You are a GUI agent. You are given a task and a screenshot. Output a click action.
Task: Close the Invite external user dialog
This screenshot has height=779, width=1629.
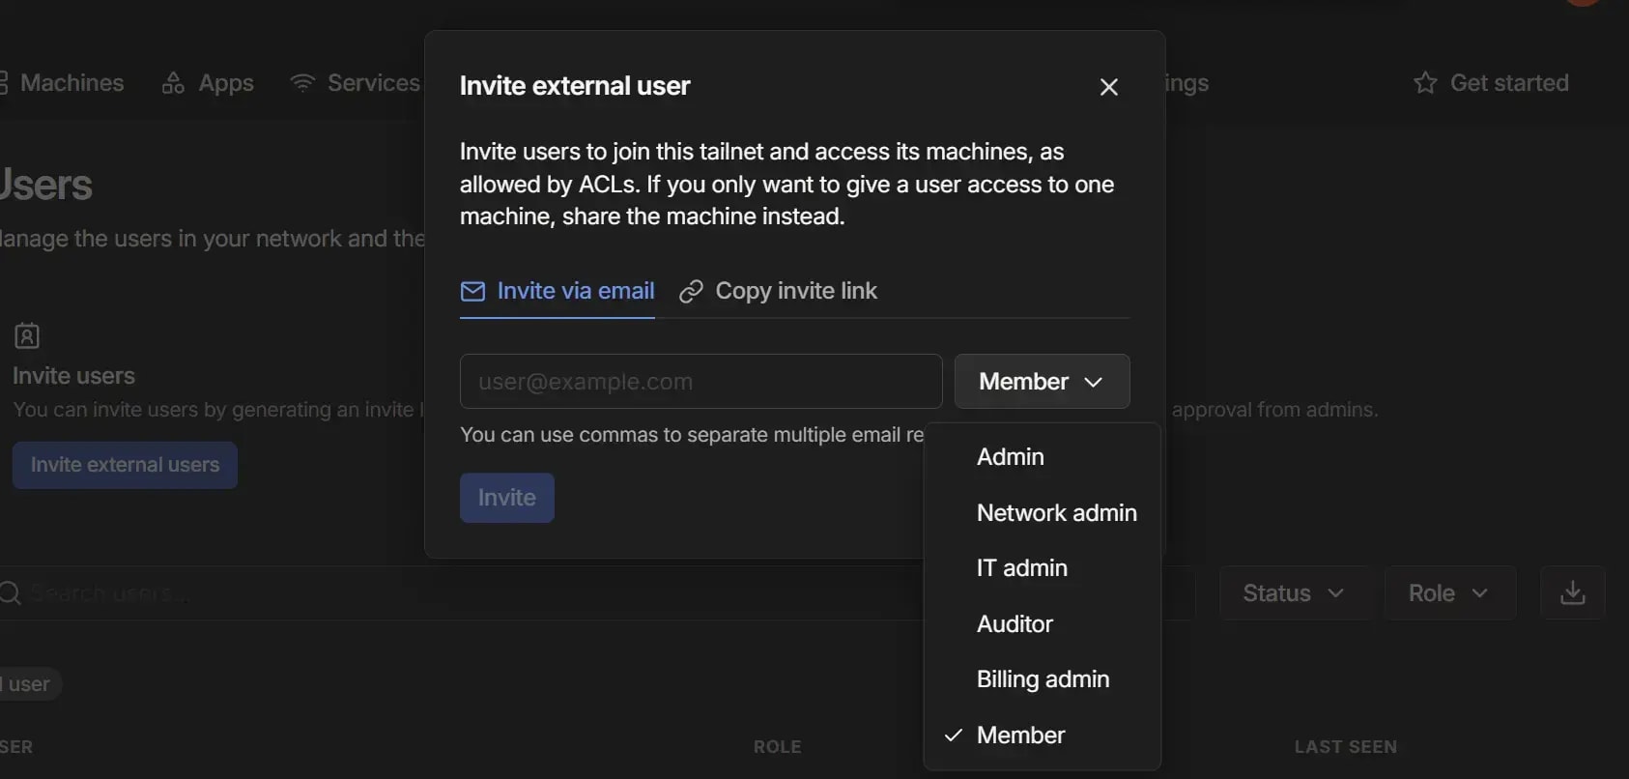[1108, 87]
